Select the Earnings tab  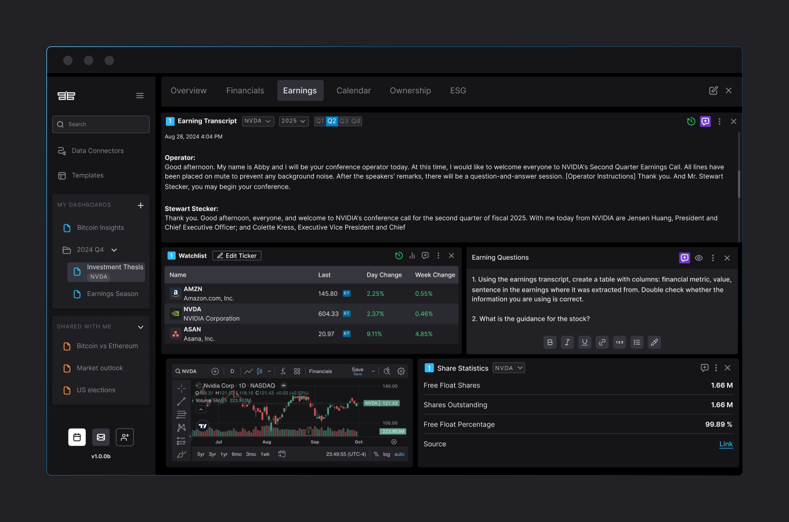[300, 90]
